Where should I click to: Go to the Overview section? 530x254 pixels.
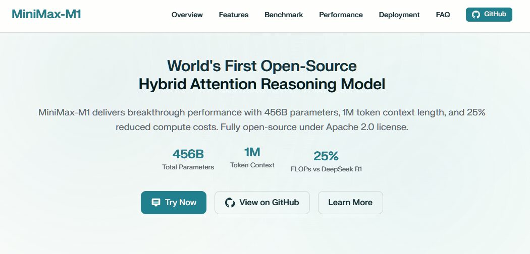pyautogui.click(x=187, y=15)
